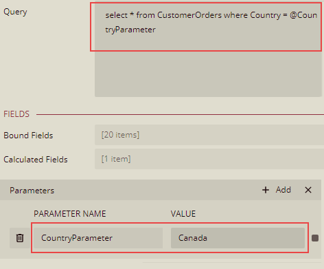The image size is (324, 269).
Task: Click the Parameters panel title
Action: pos(32,191)
